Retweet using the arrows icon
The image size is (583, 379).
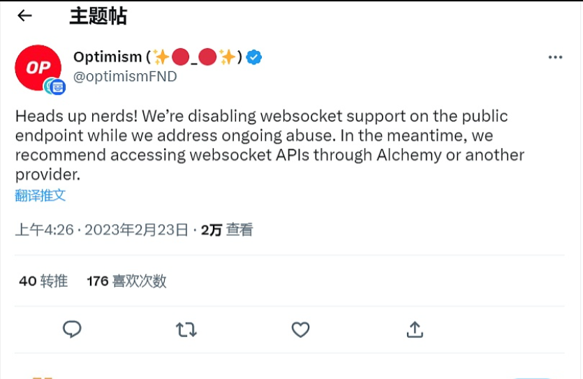186,329
